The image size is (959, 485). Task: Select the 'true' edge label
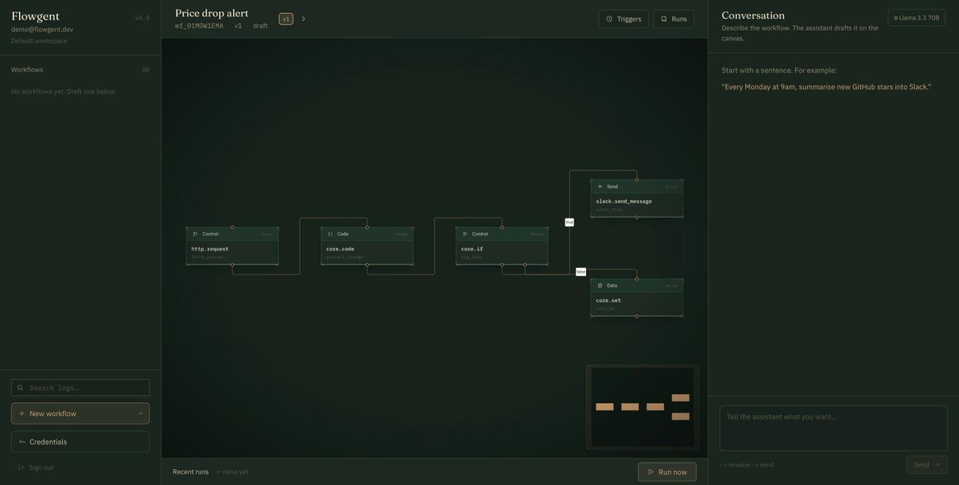pos(569,222)
